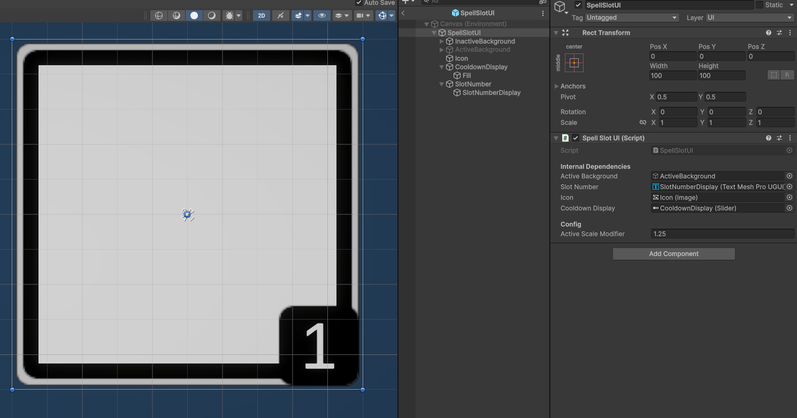797x418 pixels.
Task: Open the Rect Transform kebab menu
Action: 790,33
